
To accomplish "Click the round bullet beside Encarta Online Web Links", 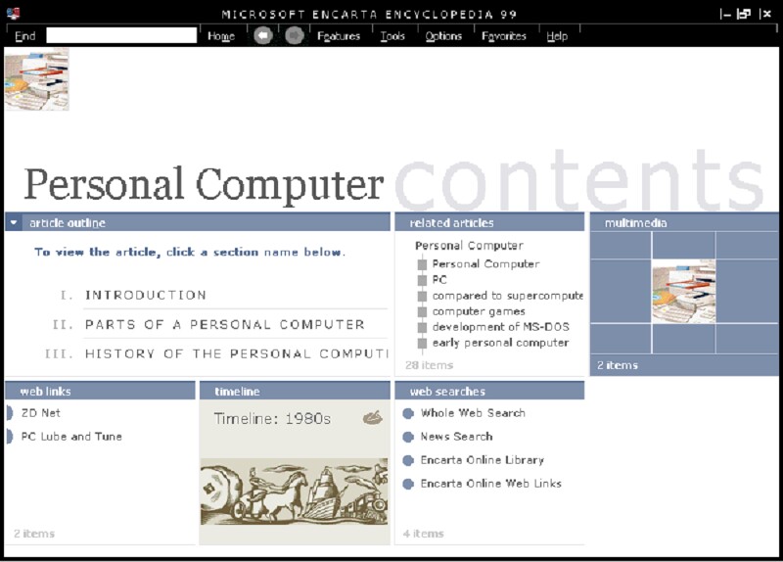I will pyautogui.click(x=408, y=484).
